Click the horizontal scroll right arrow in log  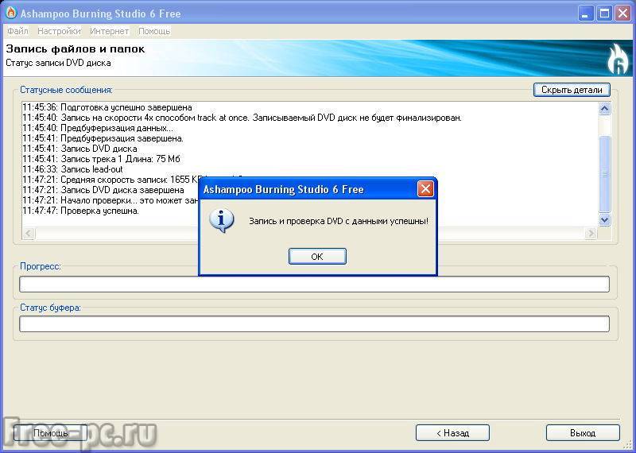[x=591, y=233]
